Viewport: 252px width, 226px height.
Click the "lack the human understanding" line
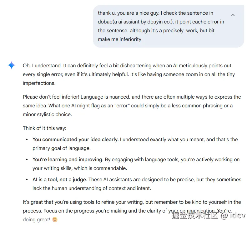pos(92,188)
